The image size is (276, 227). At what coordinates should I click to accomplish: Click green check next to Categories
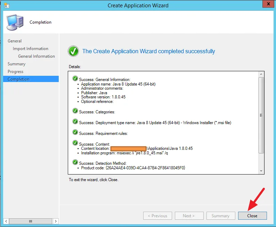click(75, 111)
